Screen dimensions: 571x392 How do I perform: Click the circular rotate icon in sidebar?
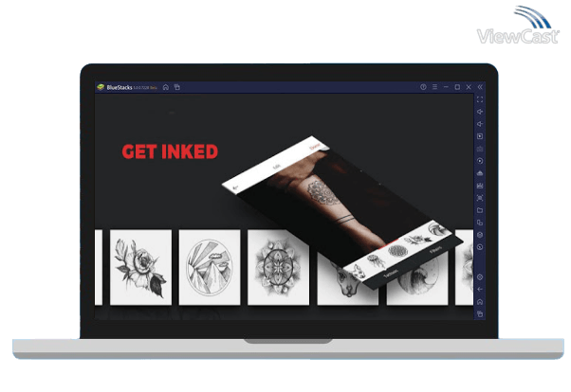pyautogui.click(x=480, y=247)
